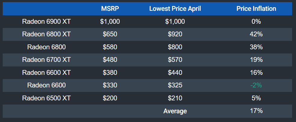The image size is (296, 122).
Task: Click the Lowest Price April header
Action: point(175,9)
